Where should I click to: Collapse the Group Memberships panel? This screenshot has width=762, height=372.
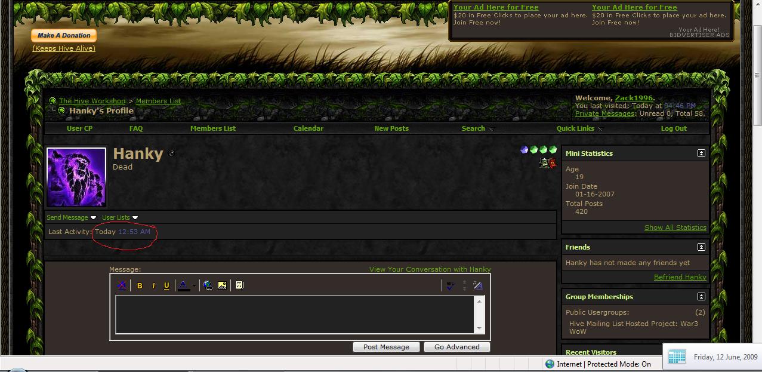pyautogui.click(x=701, y=297)
